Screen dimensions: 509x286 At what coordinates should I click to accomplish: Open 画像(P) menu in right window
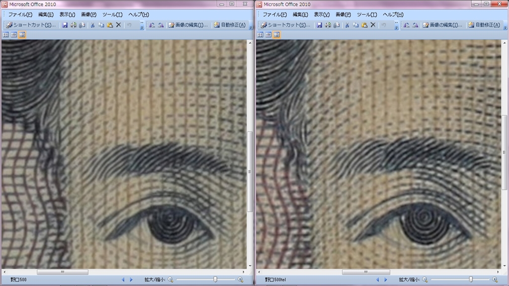[343, 14]
